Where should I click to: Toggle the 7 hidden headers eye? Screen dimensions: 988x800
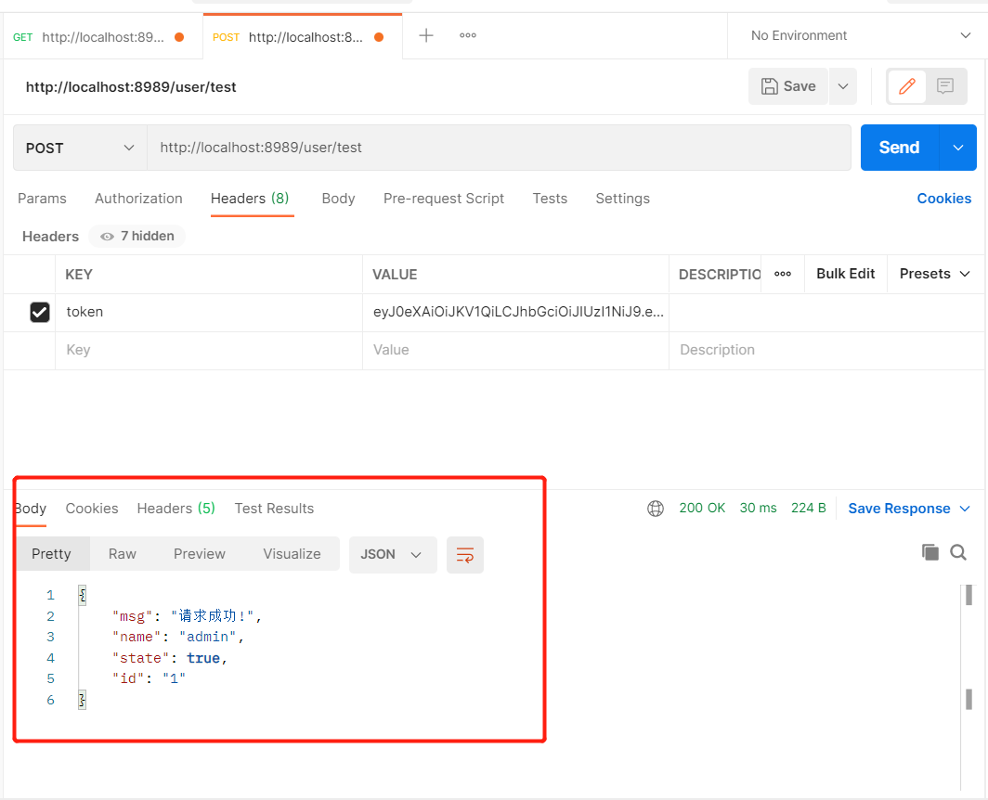[x=136, y=237]
